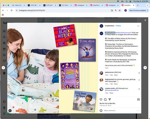Open the More hamburger menu in sidebar
Viewport: 150px width, 119px height.
(4, 114)
